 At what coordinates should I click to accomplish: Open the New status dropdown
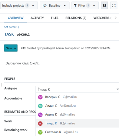(x=11, y=48)
